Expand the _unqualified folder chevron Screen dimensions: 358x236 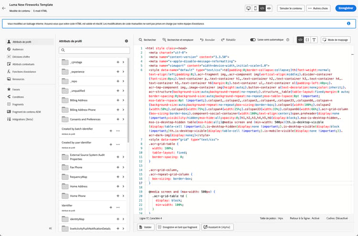coord(123,91)
